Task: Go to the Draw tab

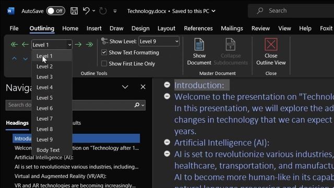Action: [x=116, y=28]
